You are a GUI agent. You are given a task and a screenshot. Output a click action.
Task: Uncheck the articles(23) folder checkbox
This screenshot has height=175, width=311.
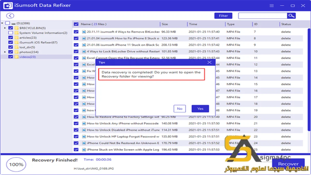pos(10,38)
